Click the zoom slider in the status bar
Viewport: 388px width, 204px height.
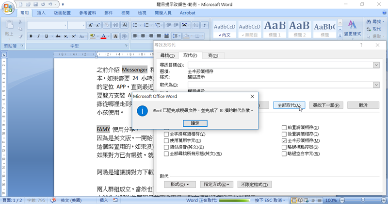click(x=363, y=200)
